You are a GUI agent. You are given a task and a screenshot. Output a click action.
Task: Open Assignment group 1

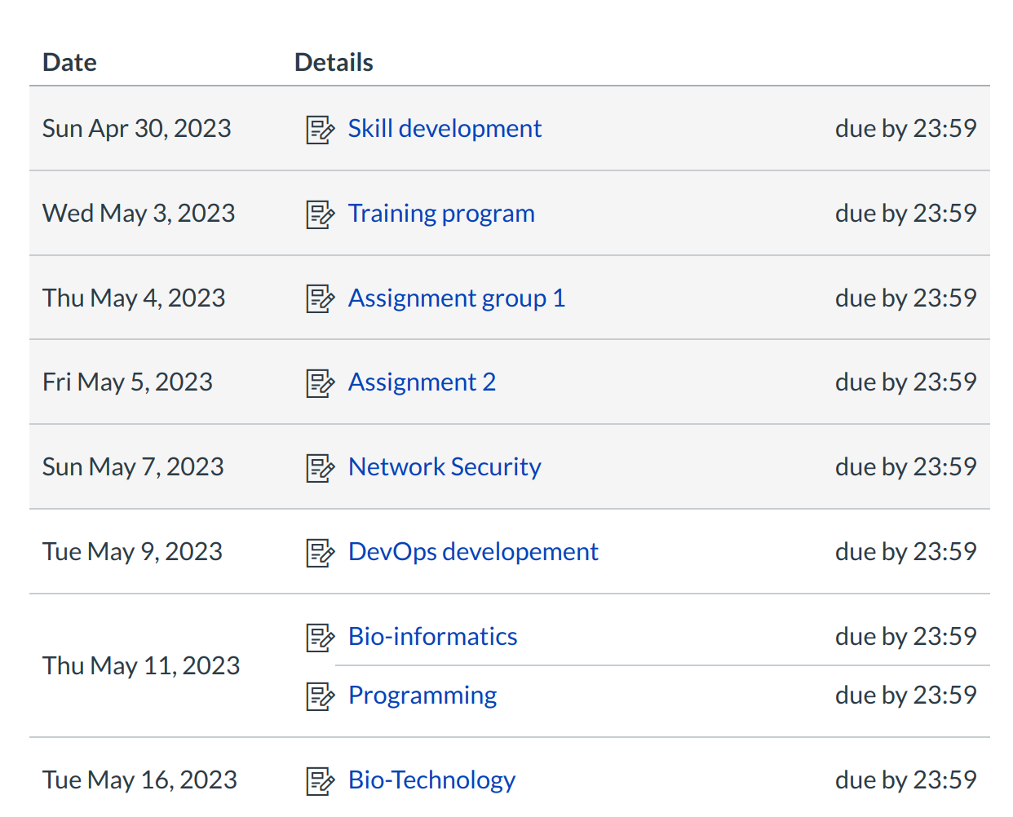(456, 298)
